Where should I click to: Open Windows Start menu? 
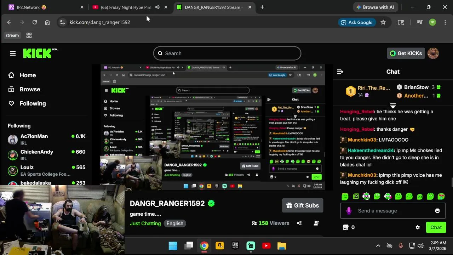[173, 246]
